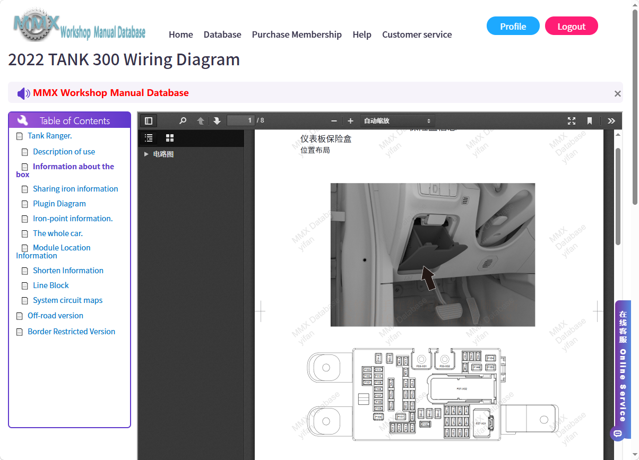Show document outline view in sidebar
Image resolution: width=639 pixels, height=460 pixels.
[149, 138]
